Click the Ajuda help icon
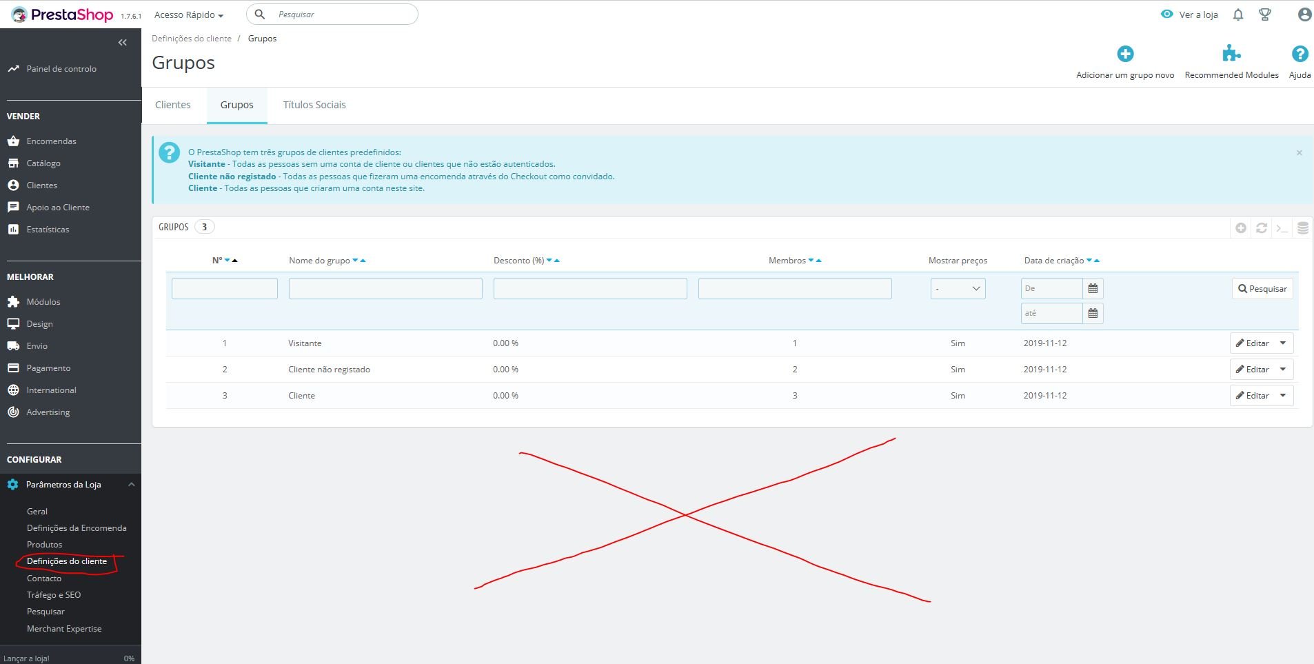Screen dimensions: 1314x664 pyautogui.click(x=1300, y=54)
